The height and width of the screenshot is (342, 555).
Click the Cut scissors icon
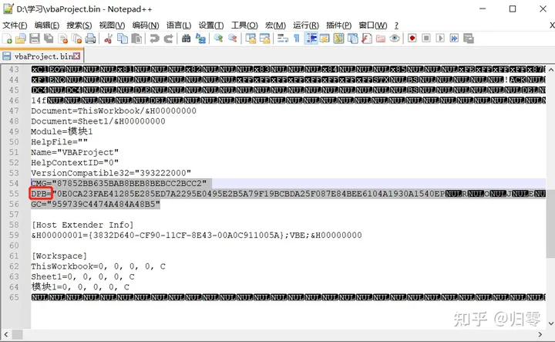coord(109,39)
